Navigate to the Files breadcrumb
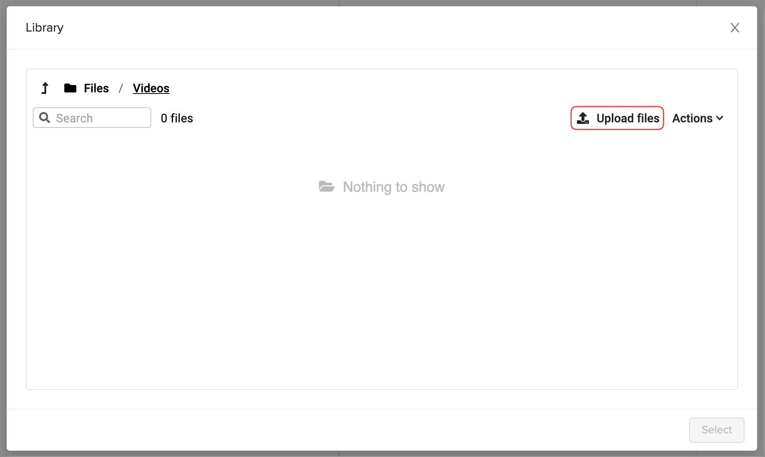The height and width of the screenshot is (457, 765). pyautogui.click(x=96, y=88)
